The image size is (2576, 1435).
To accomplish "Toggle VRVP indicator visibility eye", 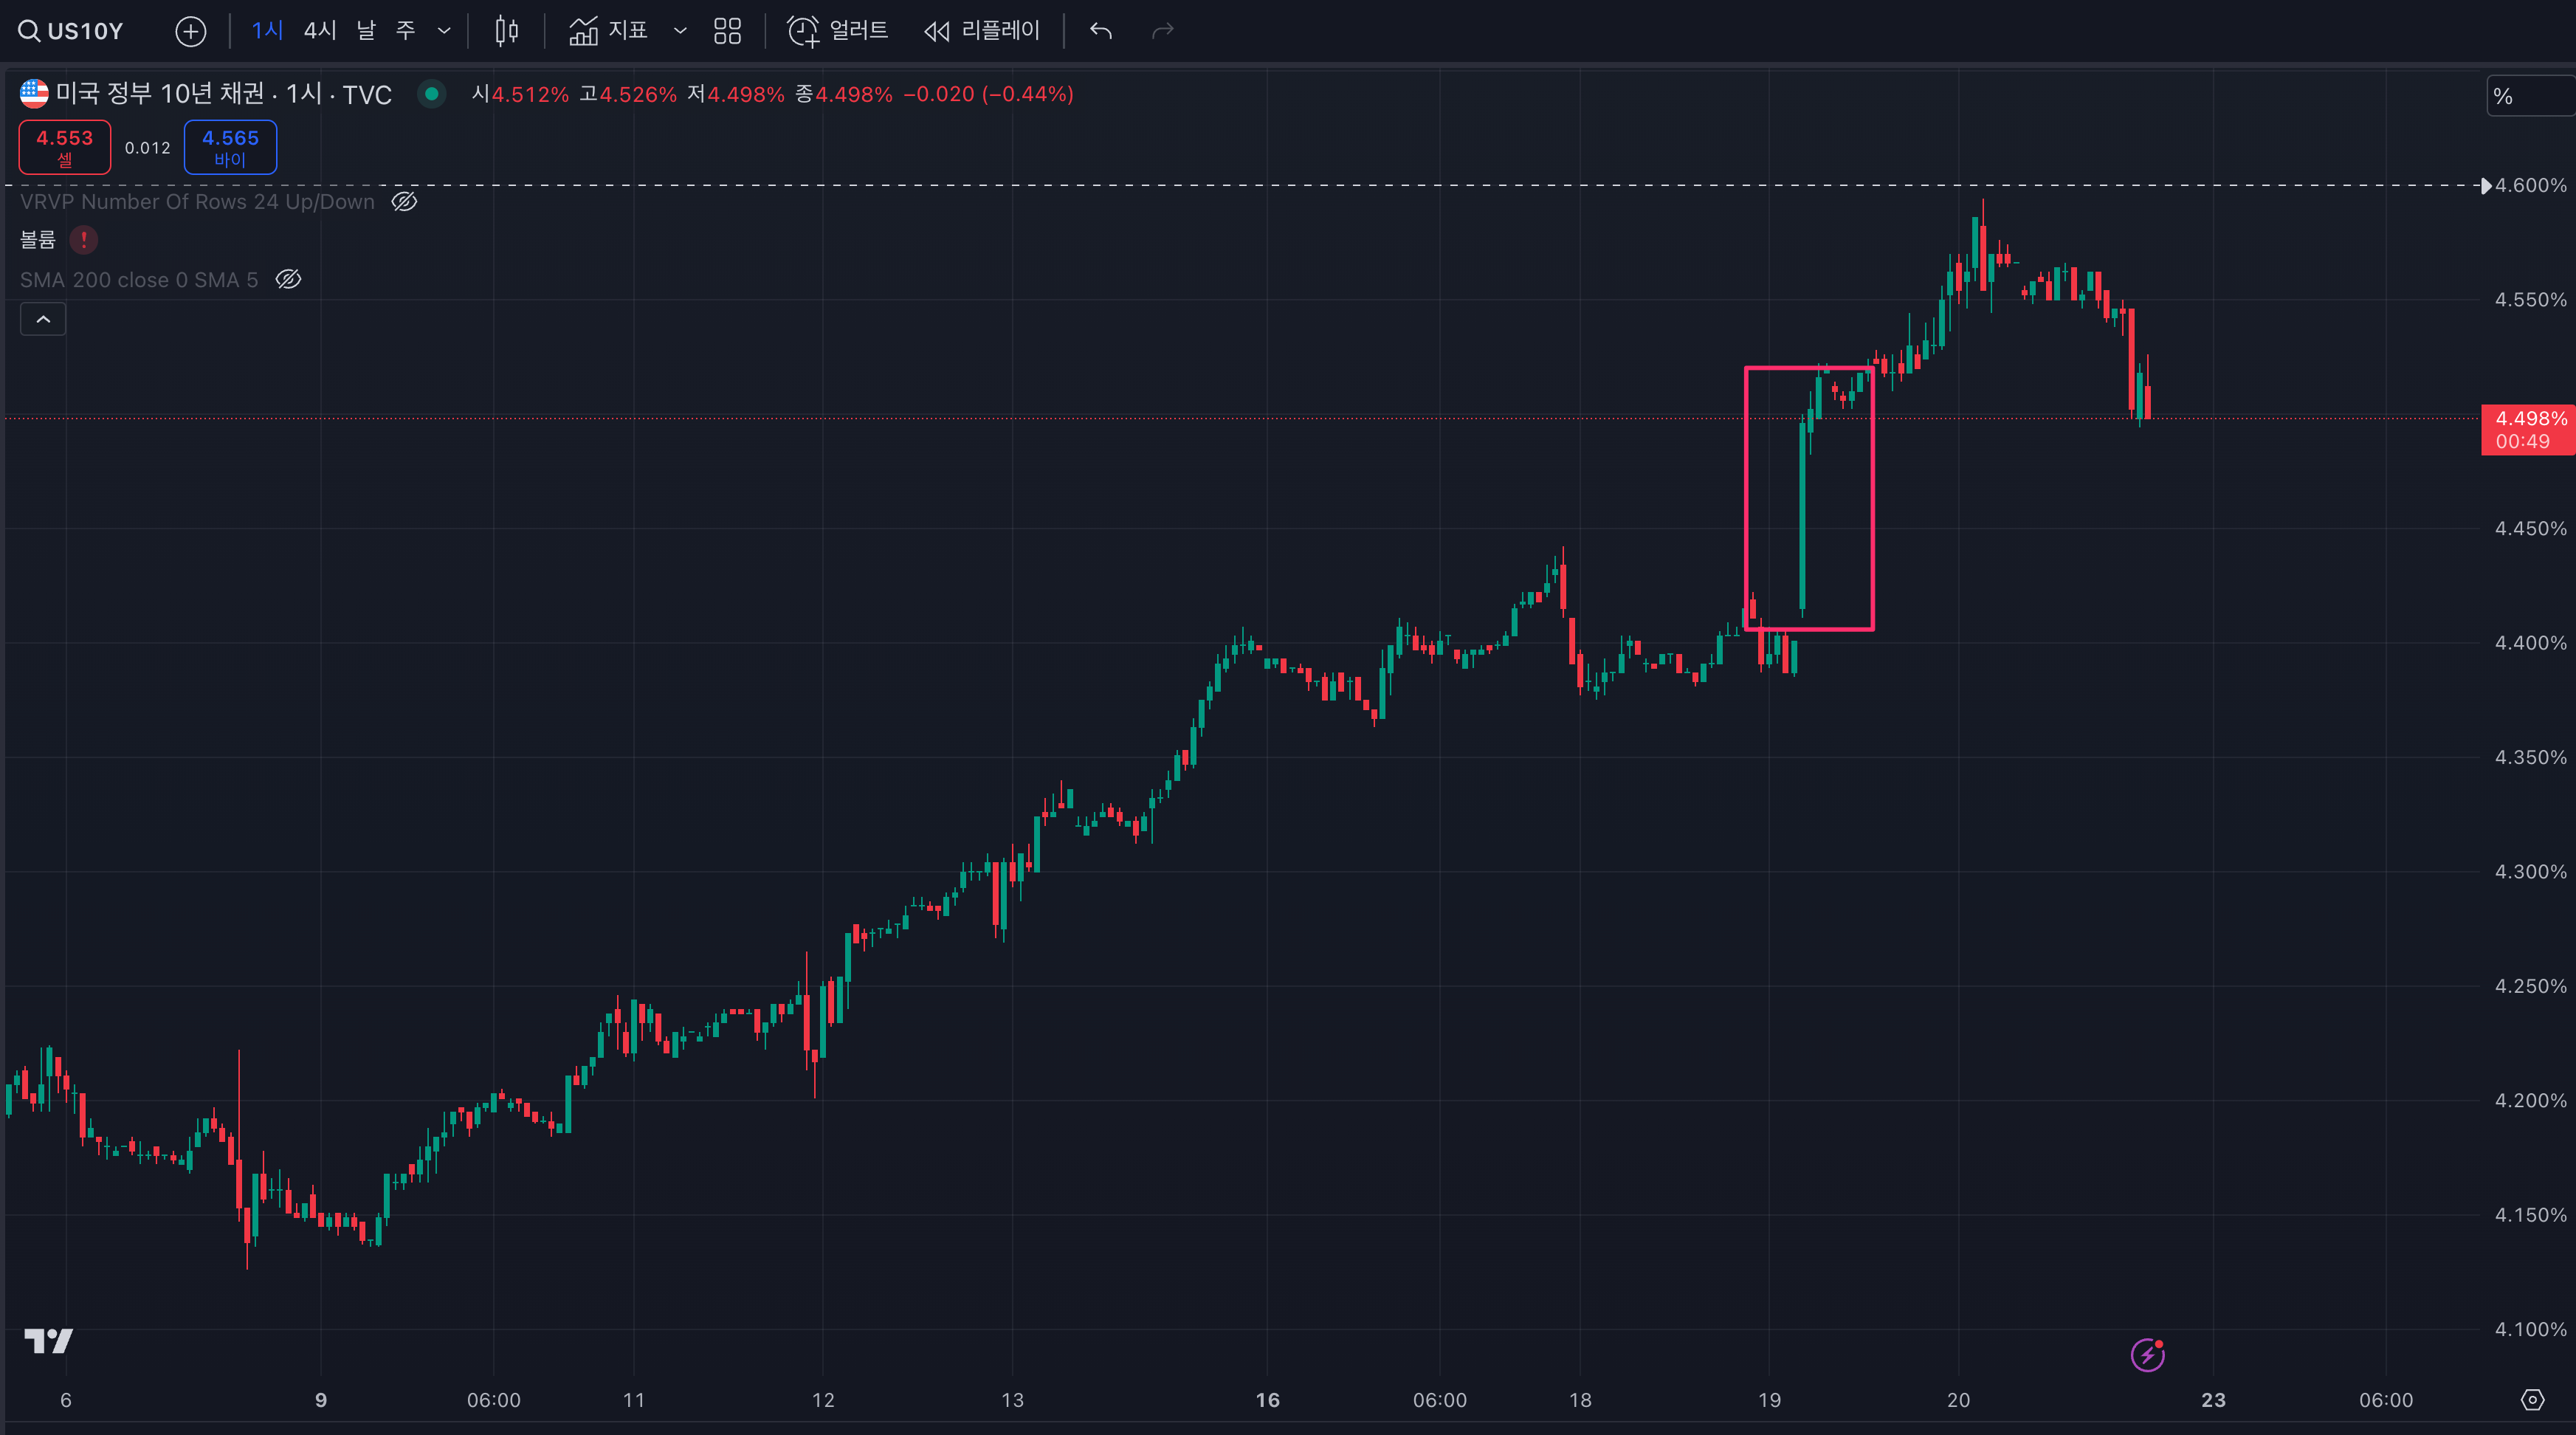I will (x=404, y=202).
